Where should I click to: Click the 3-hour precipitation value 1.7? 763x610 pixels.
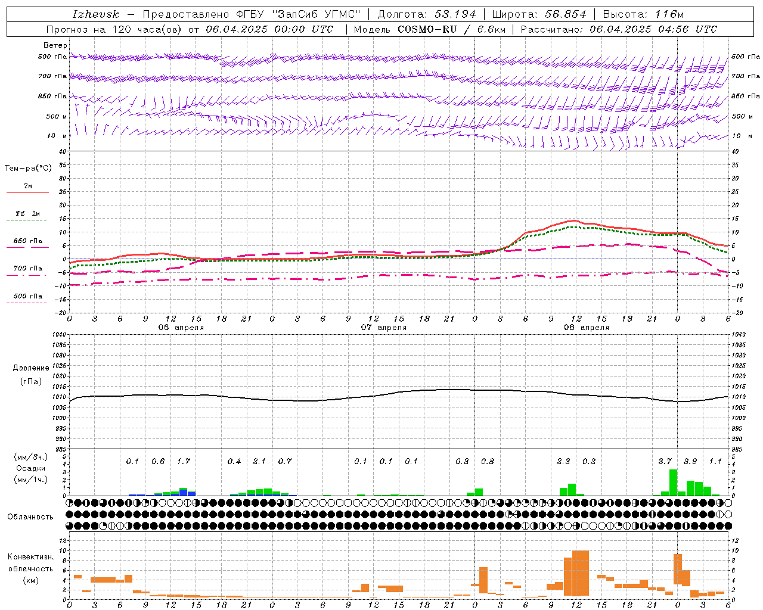pos(183,462)
